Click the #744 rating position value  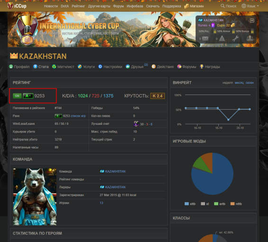coord(58,108)
